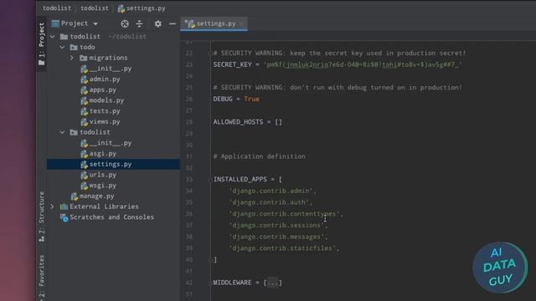Click on DEBUG = True value
The height and width of the screenshot is (301, 536).
pos(251,99)
